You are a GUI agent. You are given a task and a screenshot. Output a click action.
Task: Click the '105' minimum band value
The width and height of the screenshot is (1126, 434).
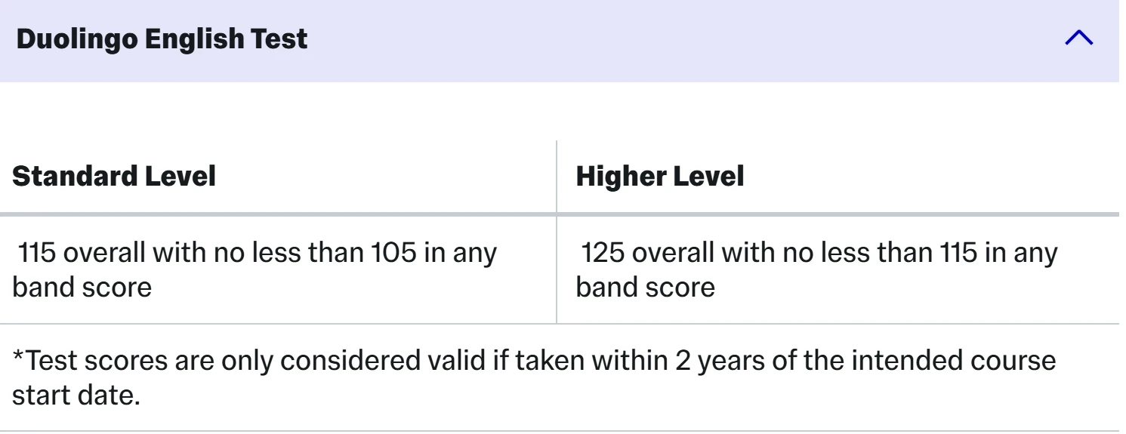tap(393, 253)
